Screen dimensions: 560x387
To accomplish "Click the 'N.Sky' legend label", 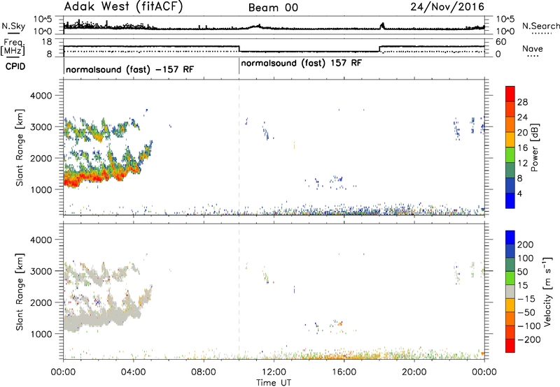I will point(13,26).
